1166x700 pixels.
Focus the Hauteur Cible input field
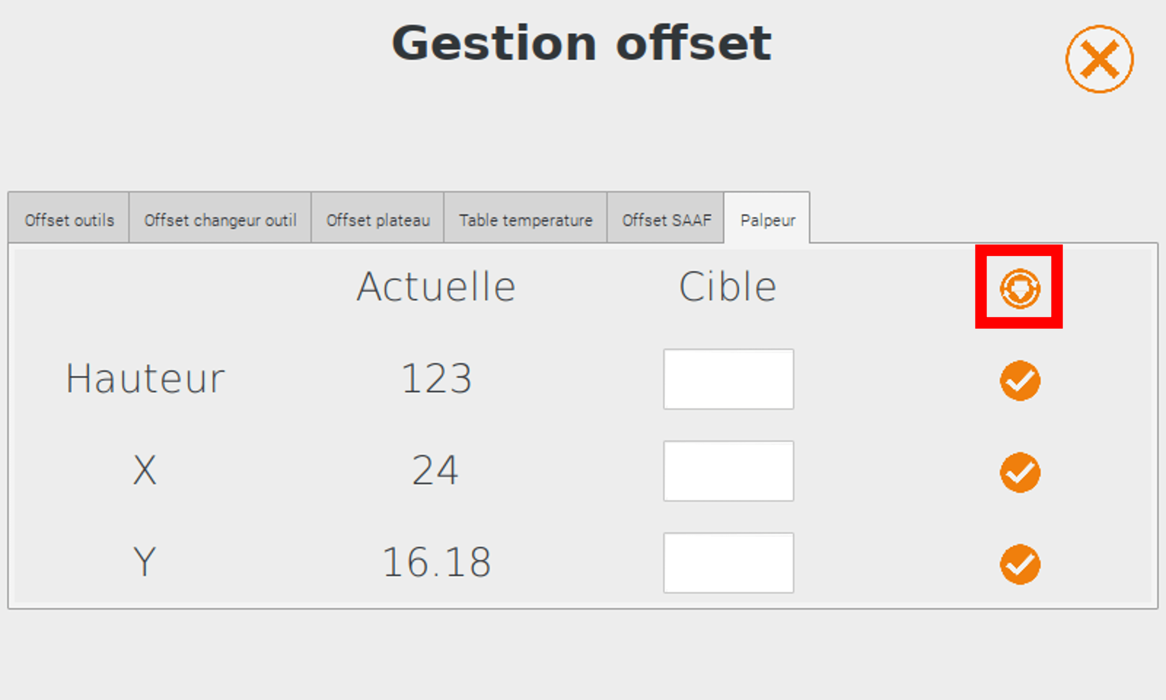(728, 379)
